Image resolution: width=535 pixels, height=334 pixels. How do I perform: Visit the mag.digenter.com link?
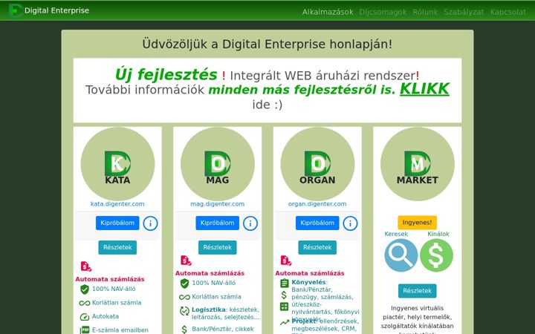point(217,204)
